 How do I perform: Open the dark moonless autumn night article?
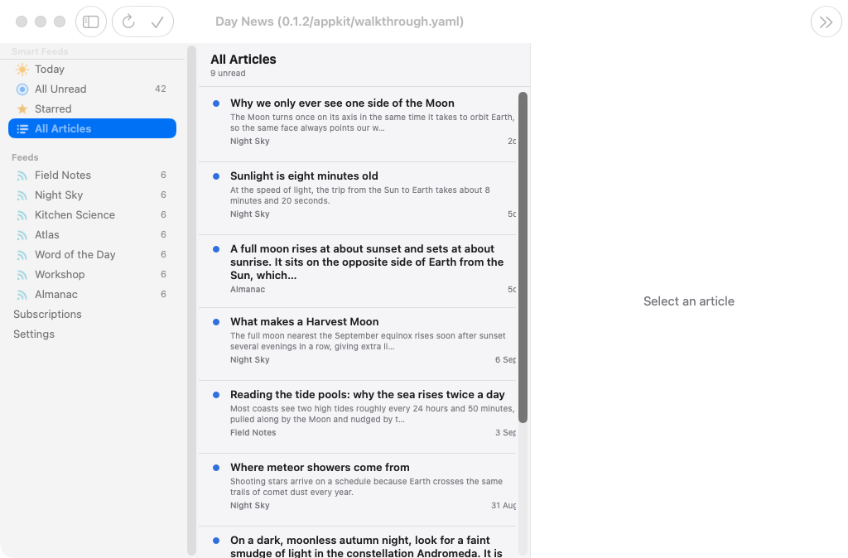click(x=358, y=542)
